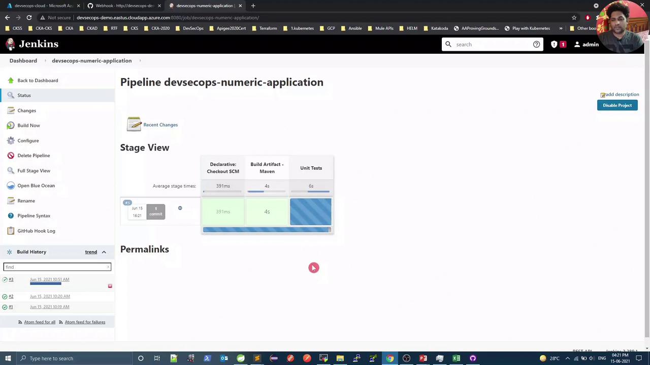
Task: Click the red Delete Pipeline icon
Action: (11, 156)
